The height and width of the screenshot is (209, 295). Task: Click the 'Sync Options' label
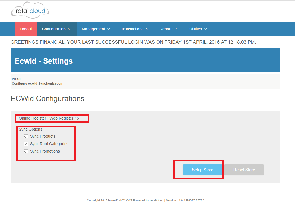pyautogui.click(x=31, y=129)
